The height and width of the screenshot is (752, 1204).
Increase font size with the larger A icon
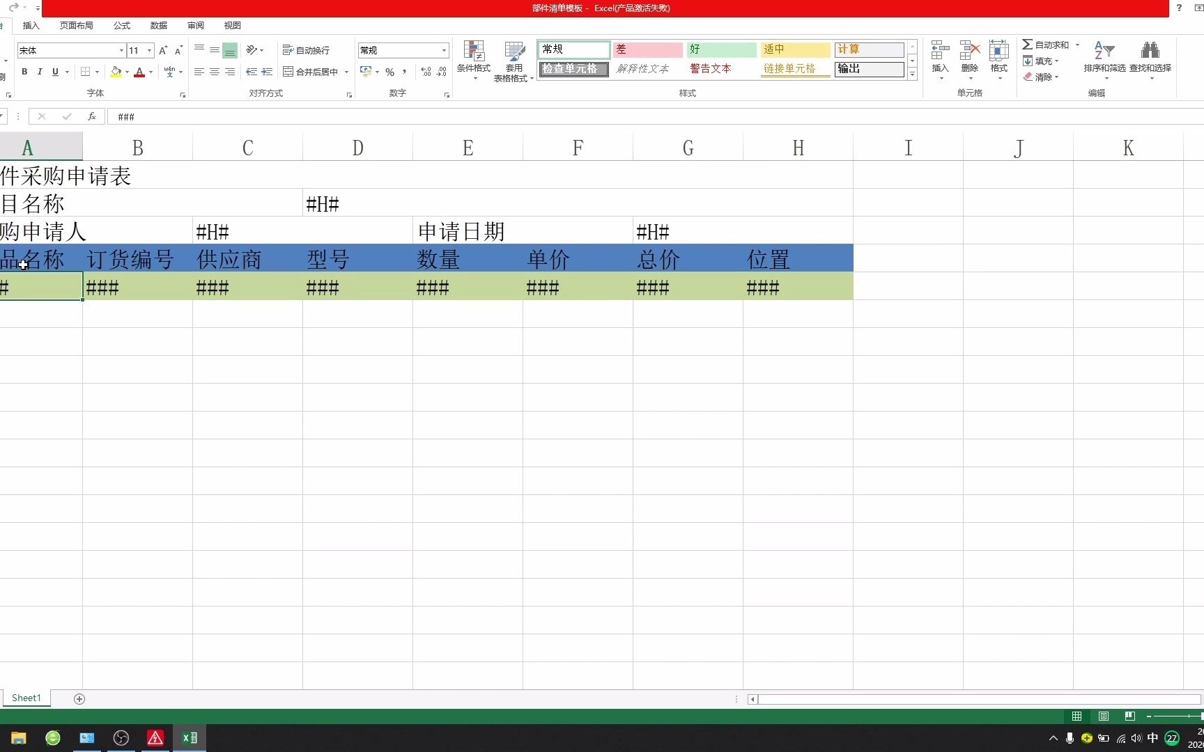(x=163, y=50)
